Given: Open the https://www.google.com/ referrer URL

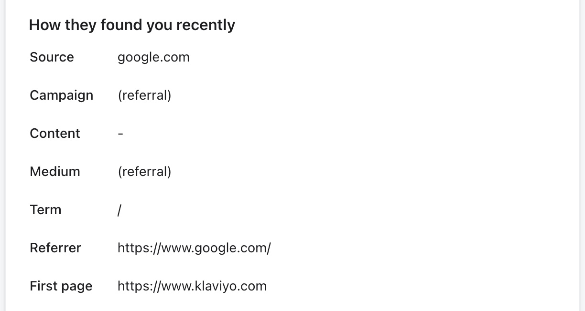Looking at the screenshot, I should [194, 248].
